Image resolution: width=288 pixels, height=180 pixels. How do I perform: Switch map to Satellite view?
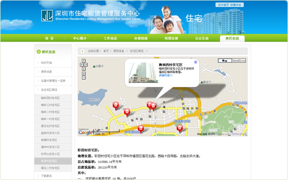pos(238,60)
